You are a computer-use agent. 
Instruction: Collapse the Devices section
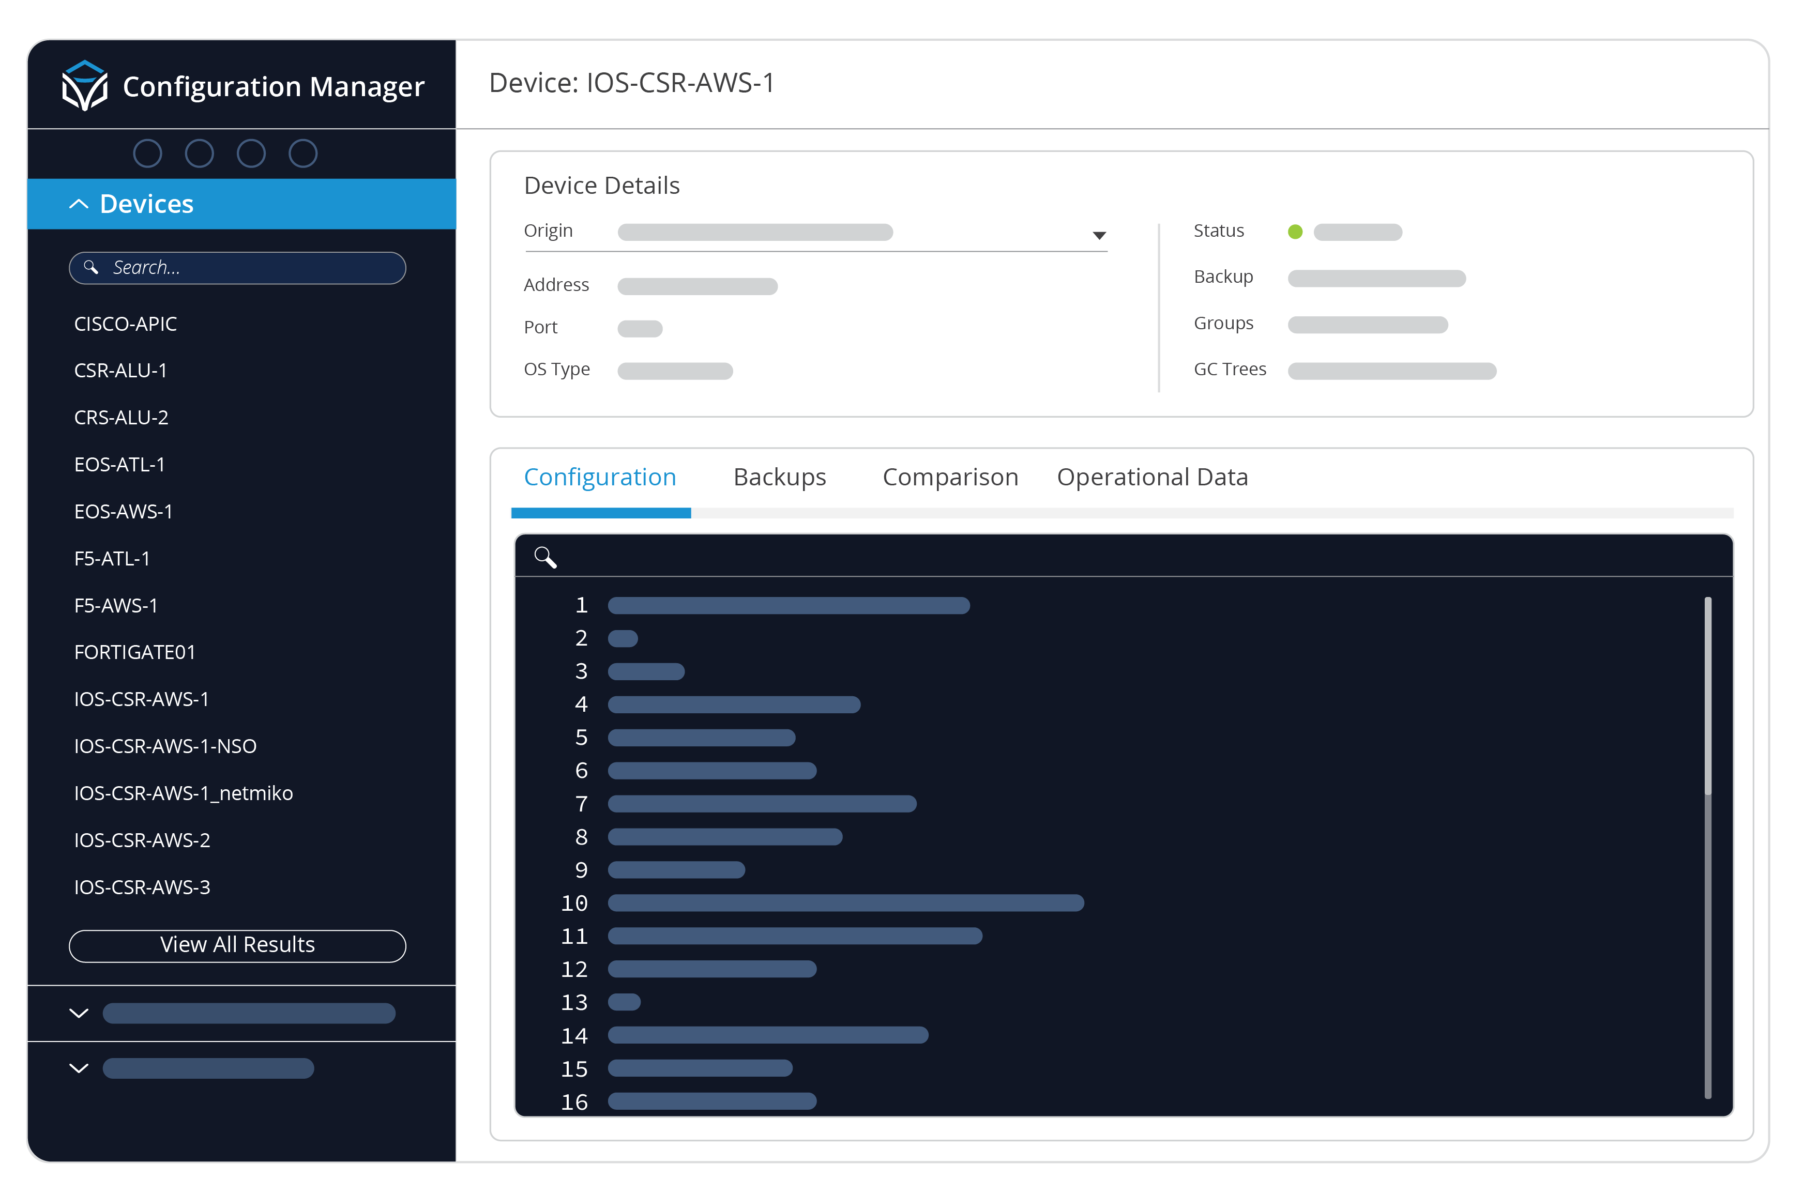pos(79,204)
